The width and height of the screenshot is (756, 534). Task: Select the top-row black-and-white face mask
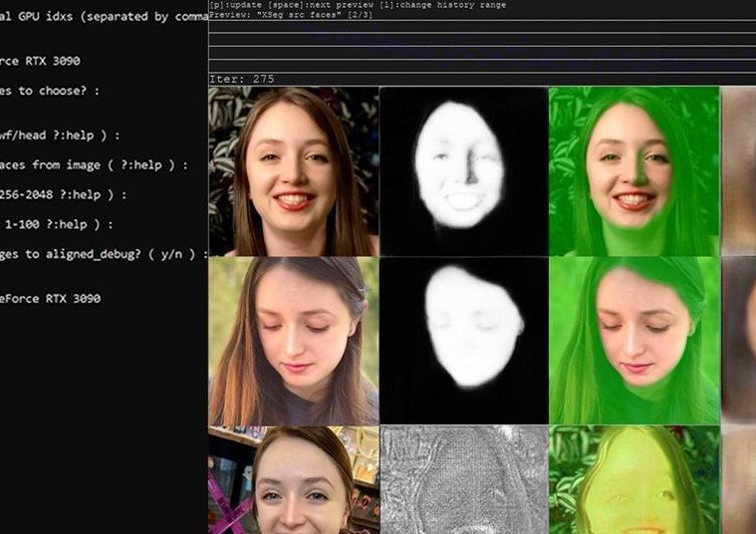[x=463, y=171]
